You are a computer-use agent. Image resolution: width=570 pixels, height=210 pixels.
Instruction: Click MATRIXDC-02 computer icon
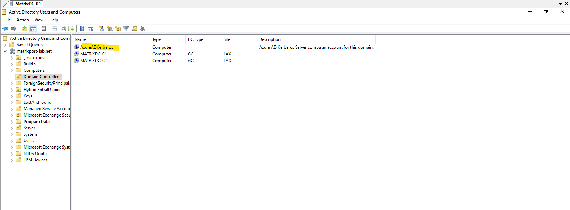click(x=76, y=61)
